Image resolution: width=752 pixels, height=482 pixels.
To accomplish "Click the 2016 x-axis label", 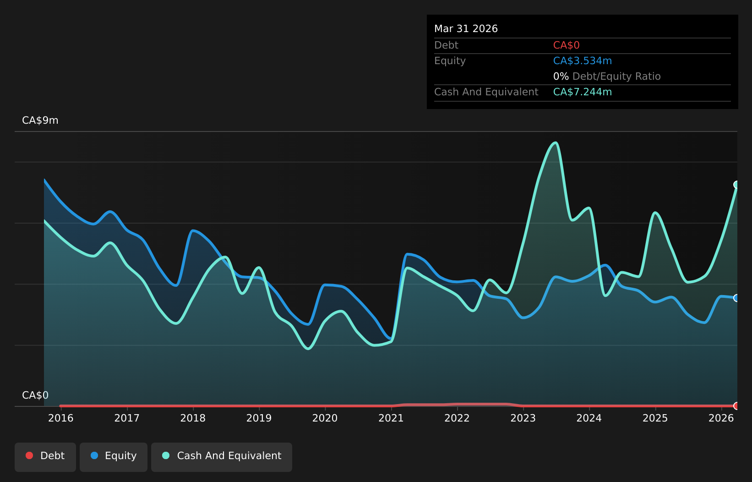I will pos(61,418).
